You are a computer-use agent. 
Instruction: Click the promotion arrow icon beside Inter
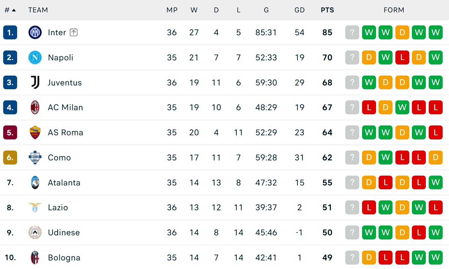[x=74, y=32]
